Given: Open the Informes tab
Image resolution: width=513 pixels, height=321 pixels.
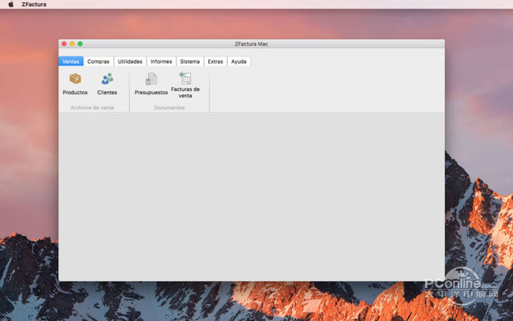Looking at the screenshot, I should (161, 61).
